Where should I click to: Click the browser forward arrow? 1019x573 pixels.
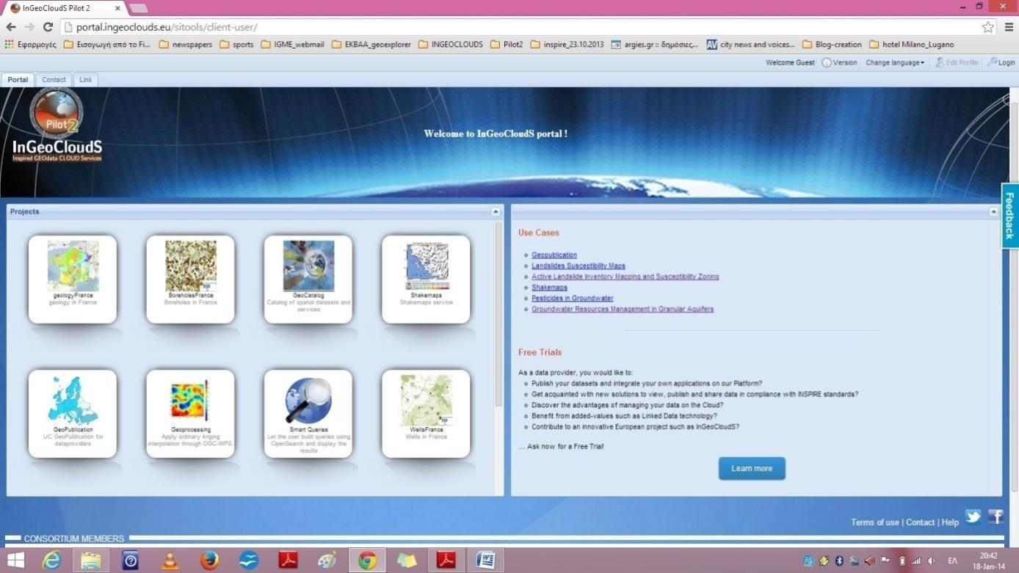[x=29, y=27]
